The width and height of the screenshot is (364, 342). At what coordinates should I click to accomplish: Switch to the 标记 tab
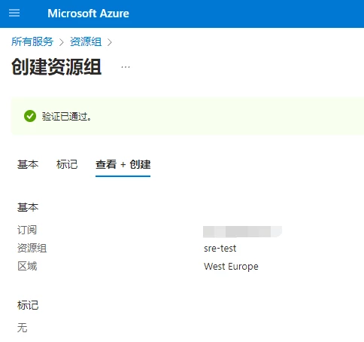click(67, 164)
